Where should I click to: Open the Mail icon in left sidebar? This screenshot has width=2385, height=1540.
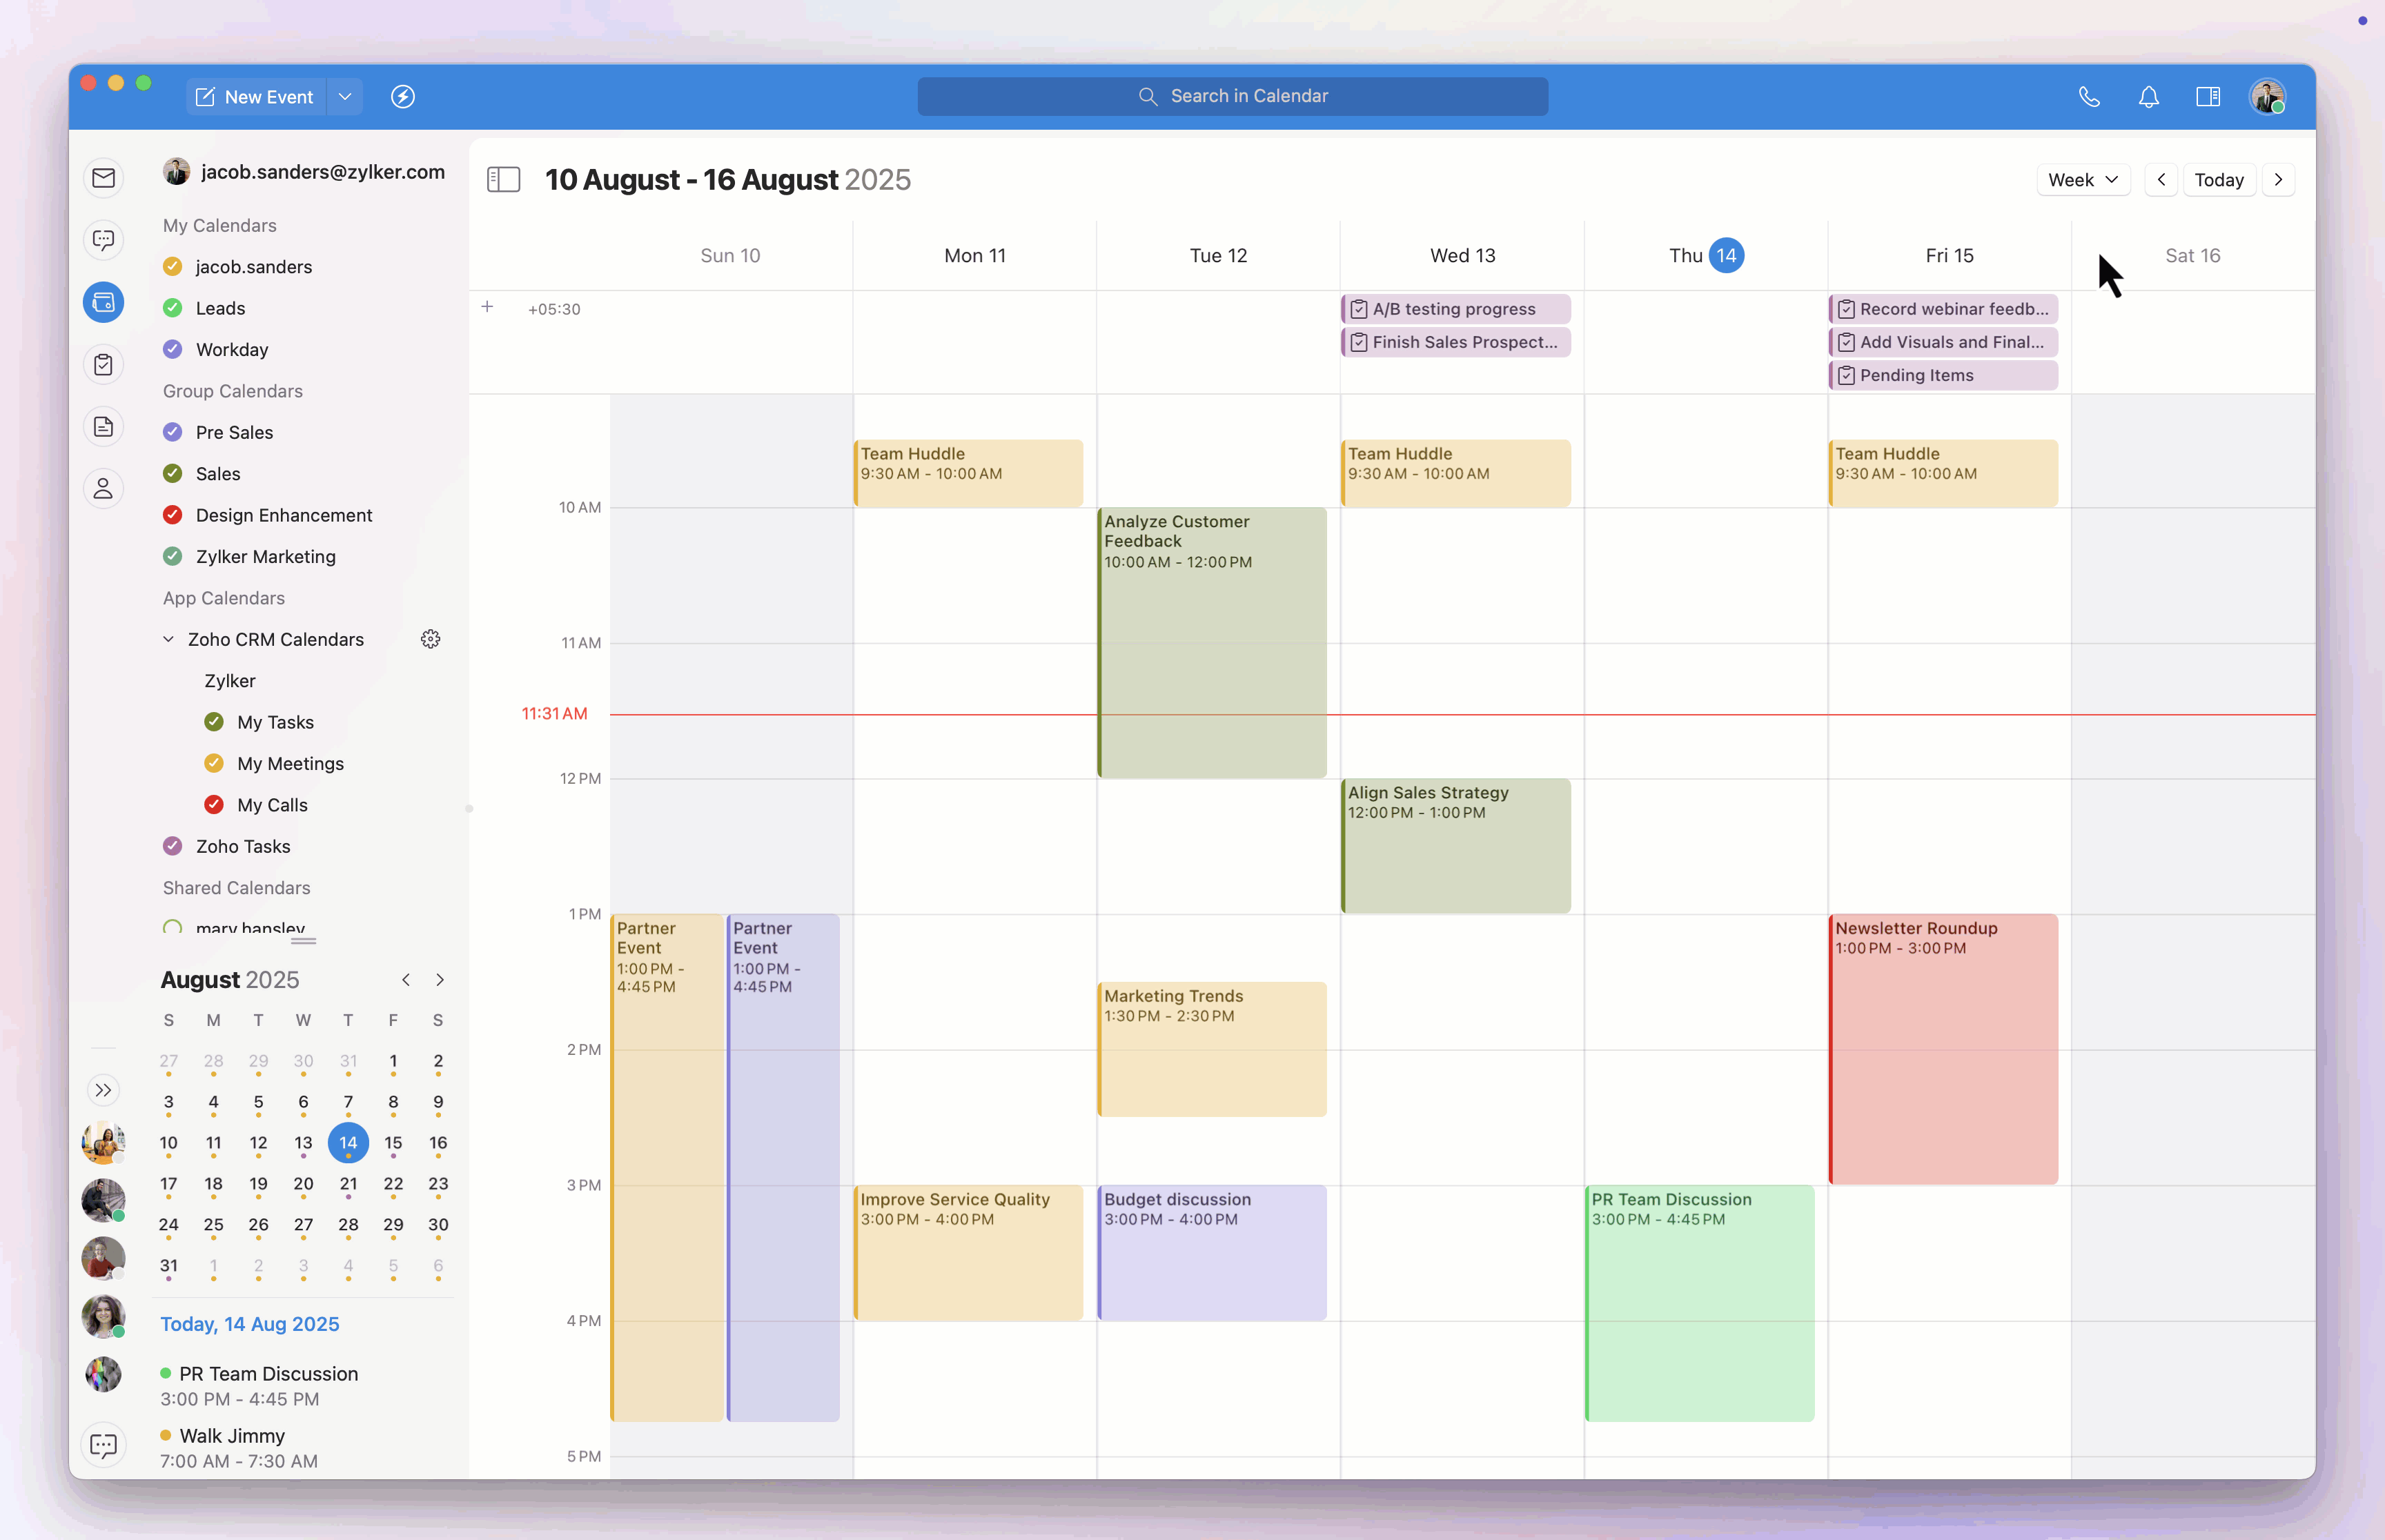point(104,178)
